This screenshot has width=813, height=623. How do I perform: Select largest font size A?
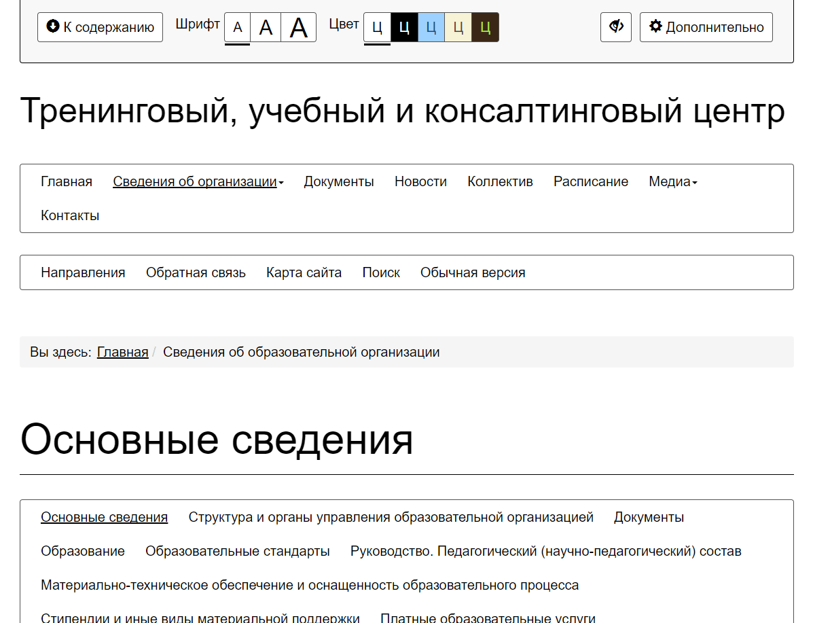tap(299, 28)
